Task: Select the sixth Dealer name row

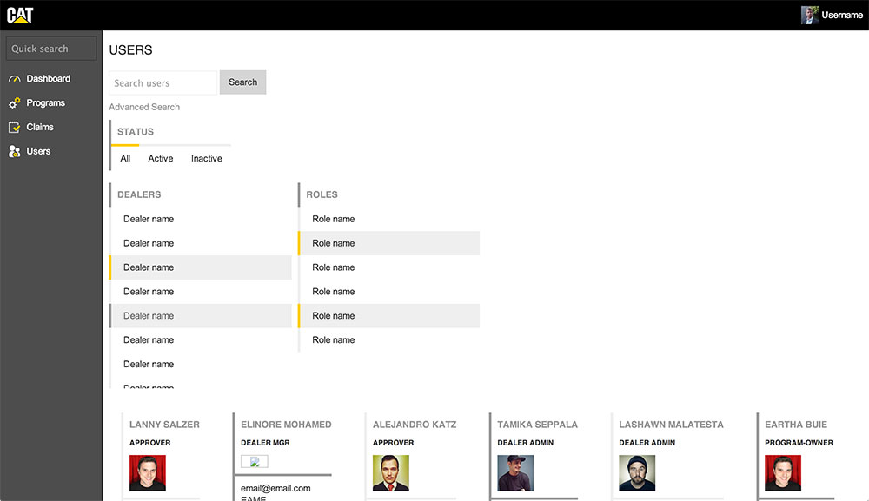Action: point(201,339)
